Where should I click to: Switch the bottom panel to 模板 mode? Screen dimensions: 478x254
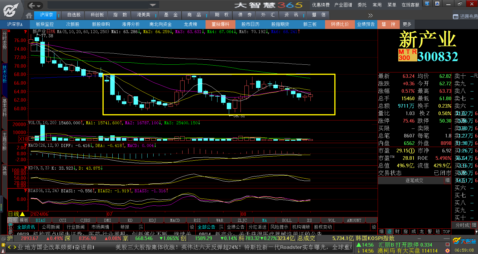coord(24,220)
